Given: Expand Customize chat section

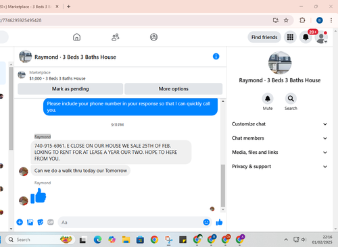Looking at the screenshot, I should pyautogui.click(x=279, y=124).
